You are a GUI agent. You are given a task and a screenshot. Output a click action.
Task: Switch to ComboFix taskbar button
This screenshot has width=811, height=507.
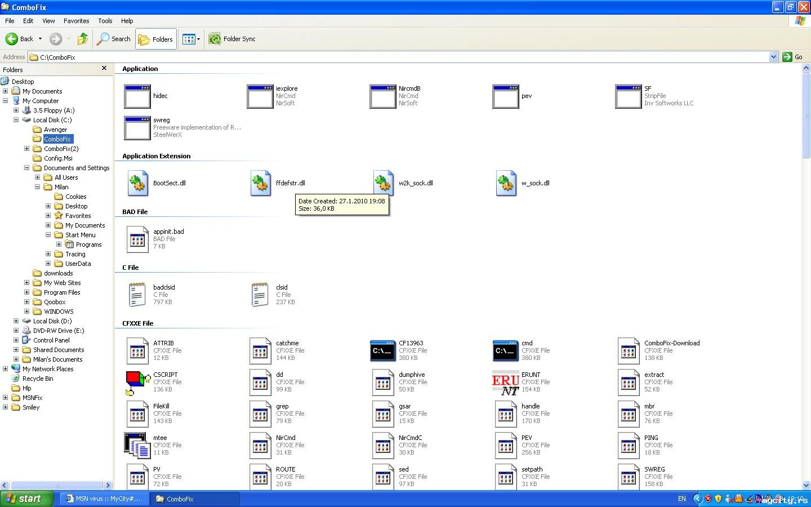pos(196,499)
